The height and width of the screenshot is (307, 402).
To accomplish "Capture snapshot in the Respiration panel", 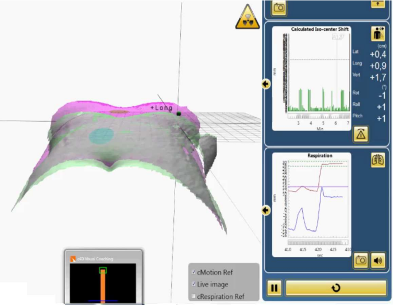I will pyautogui.click(x=361, y=260).
